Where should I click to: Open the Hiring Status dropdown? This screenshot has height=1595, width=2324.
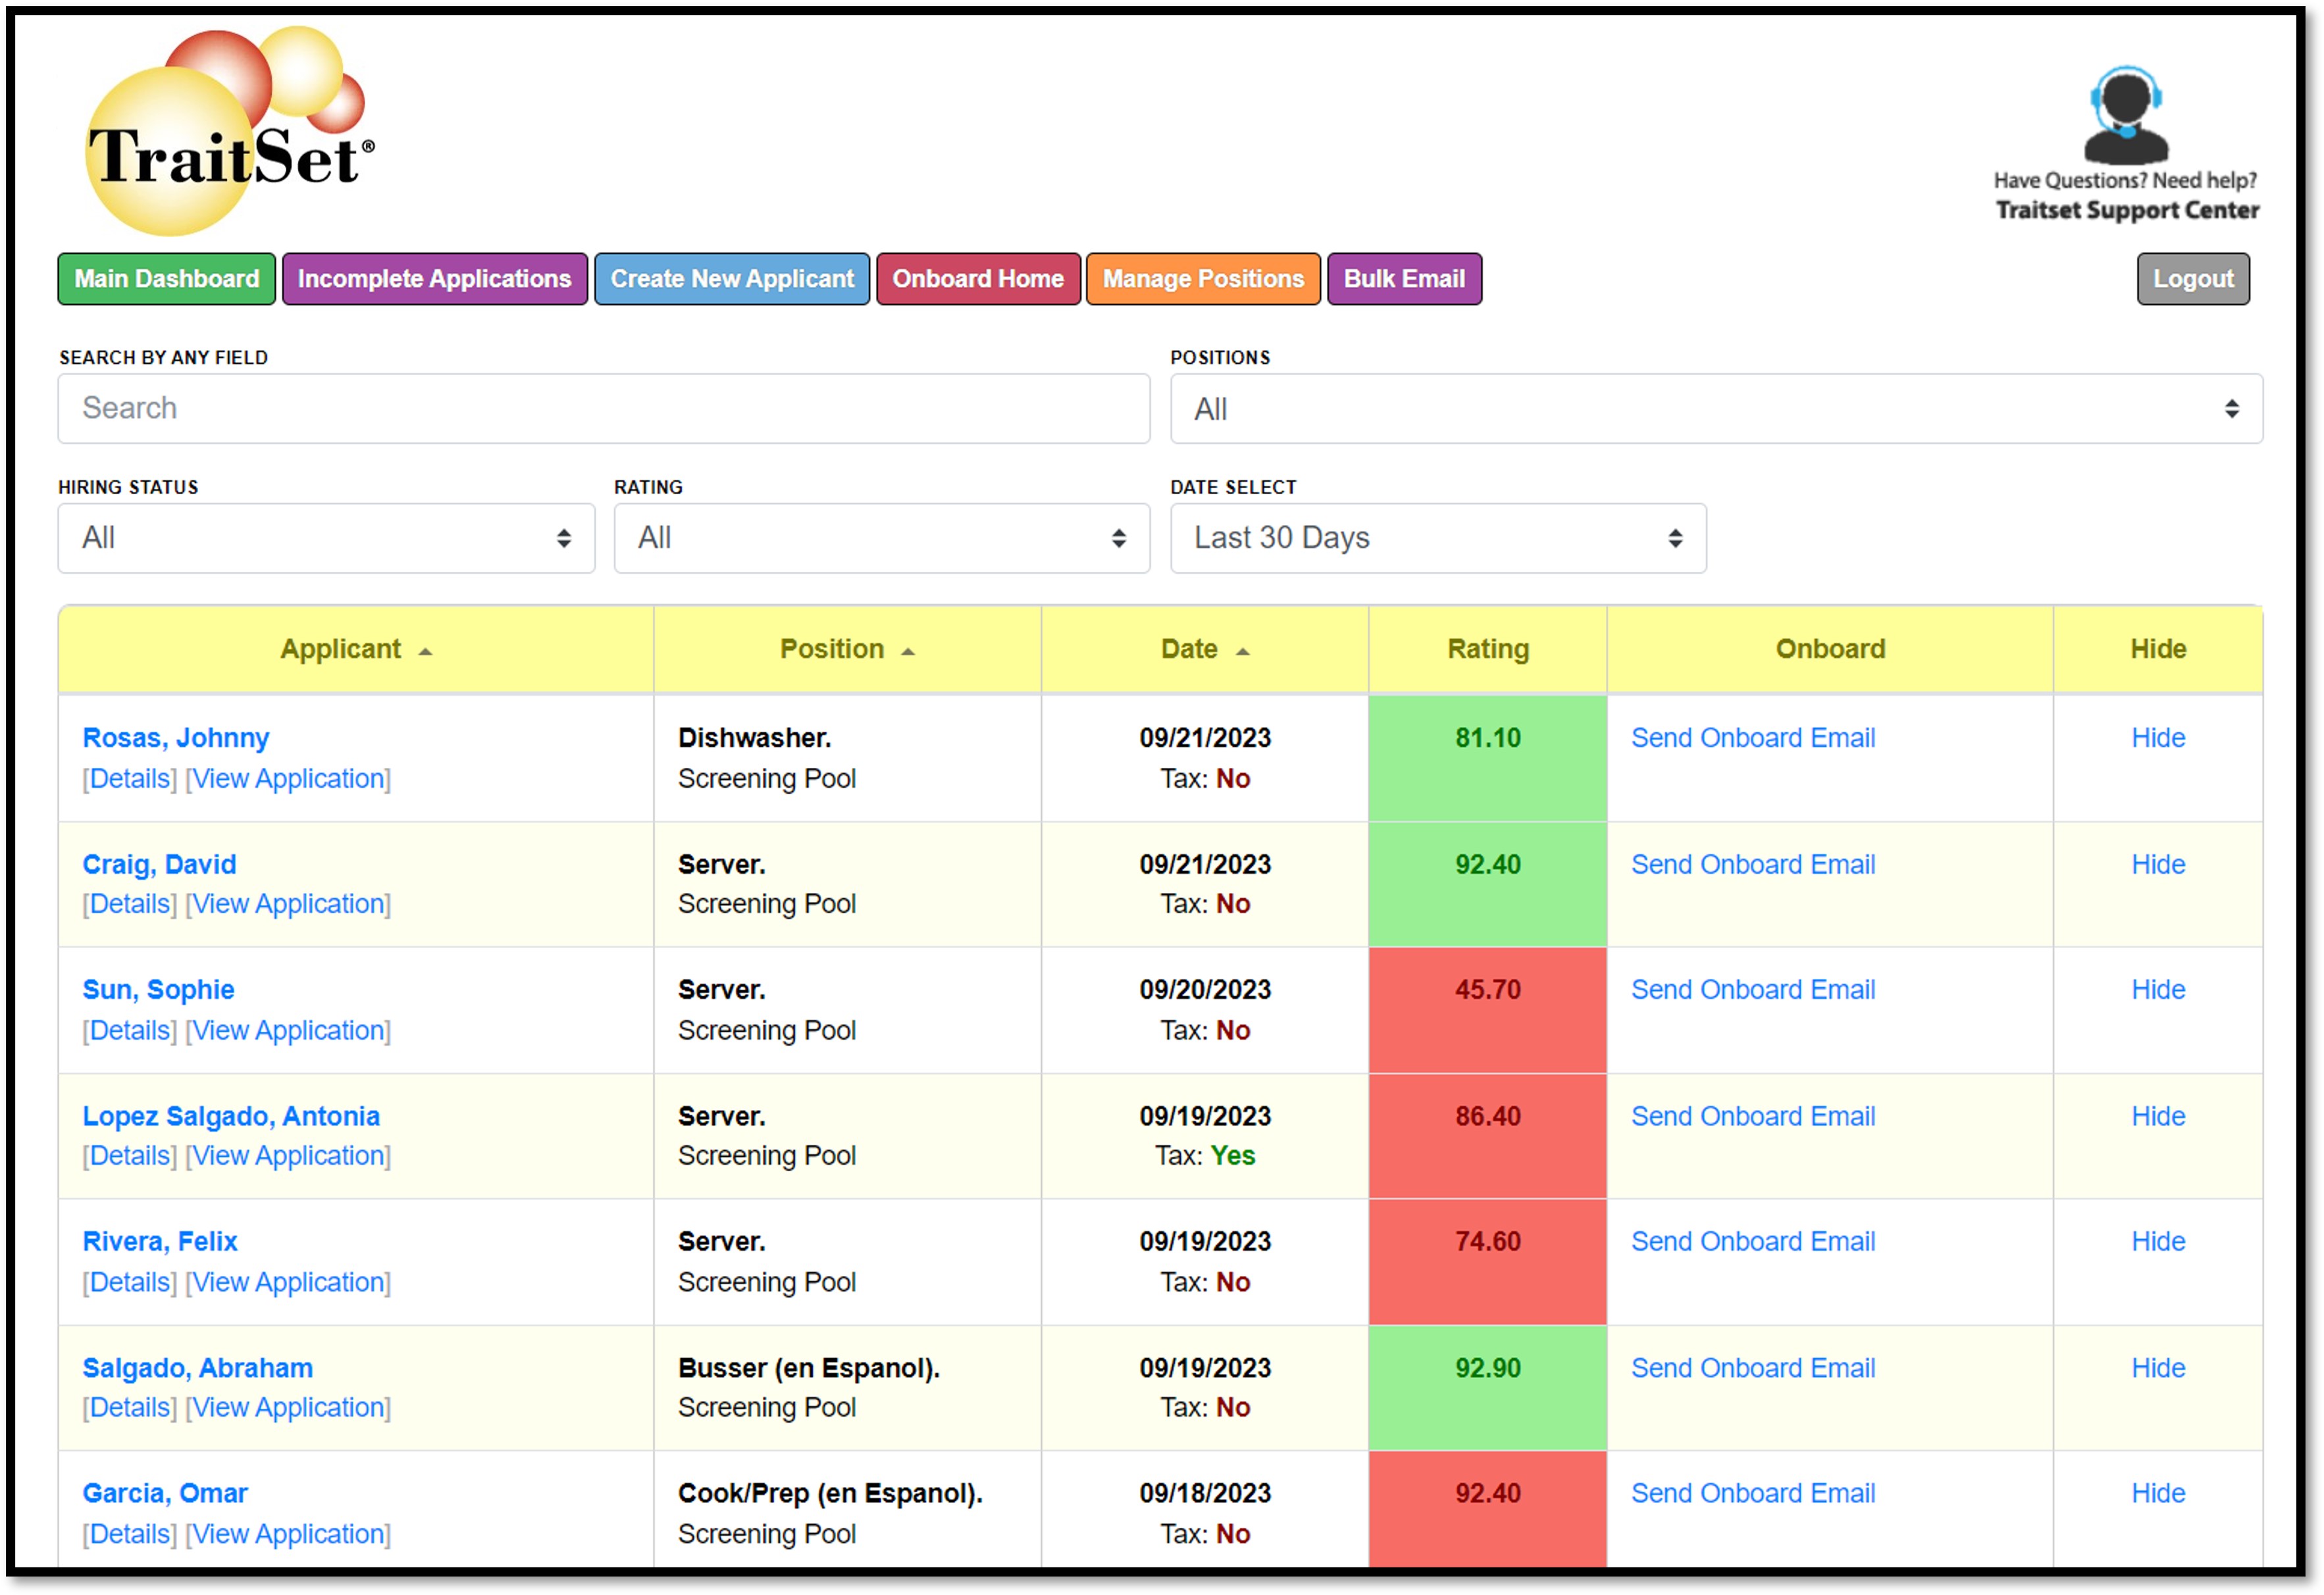(x=326, y=538)
